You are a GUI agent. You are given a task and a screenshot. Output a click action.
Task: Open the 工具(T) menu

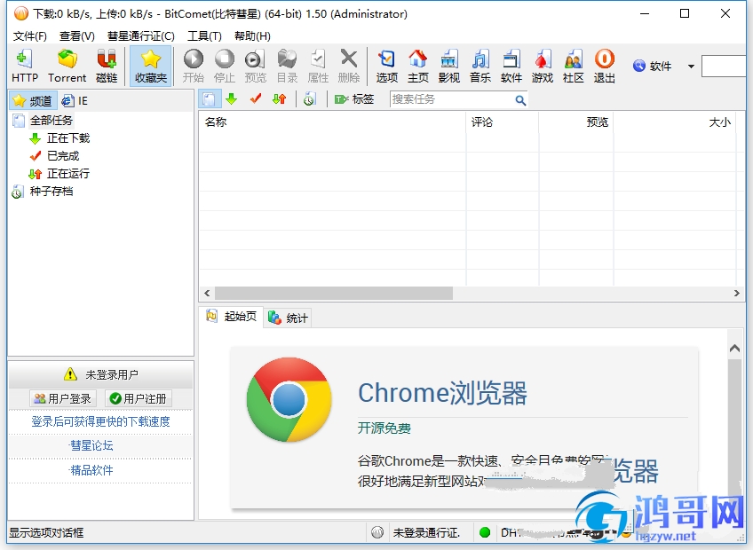click(204, 36)
